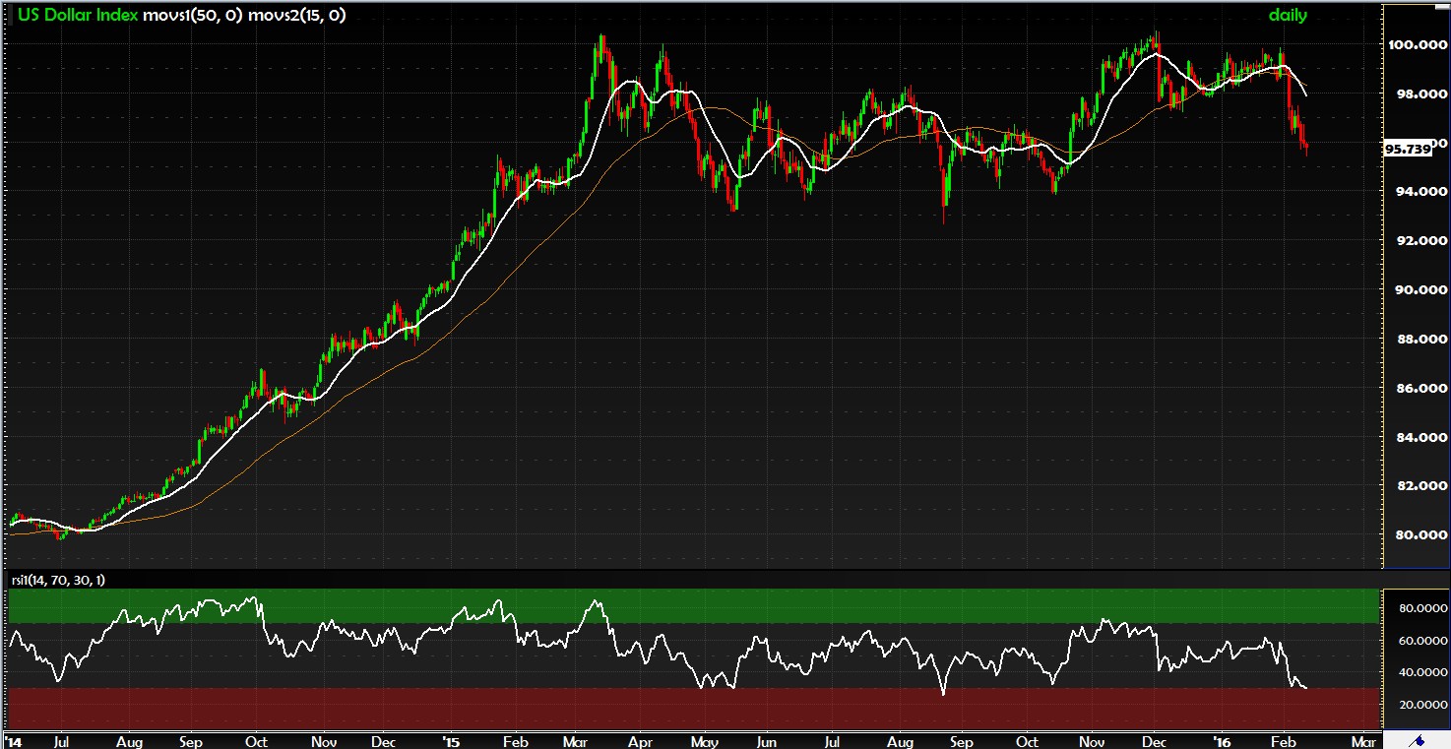Viewport: 1451px width, 749px height.
Task: Click the '14 year marker on time axis
Action: tap(15, 739)
